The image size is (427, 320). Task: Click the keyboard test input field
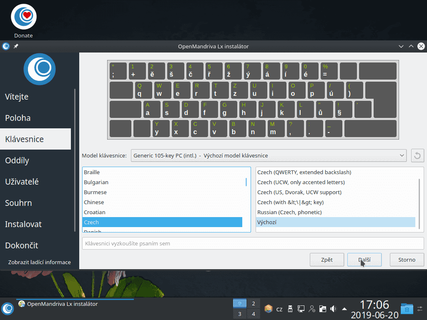coord(253,244)
